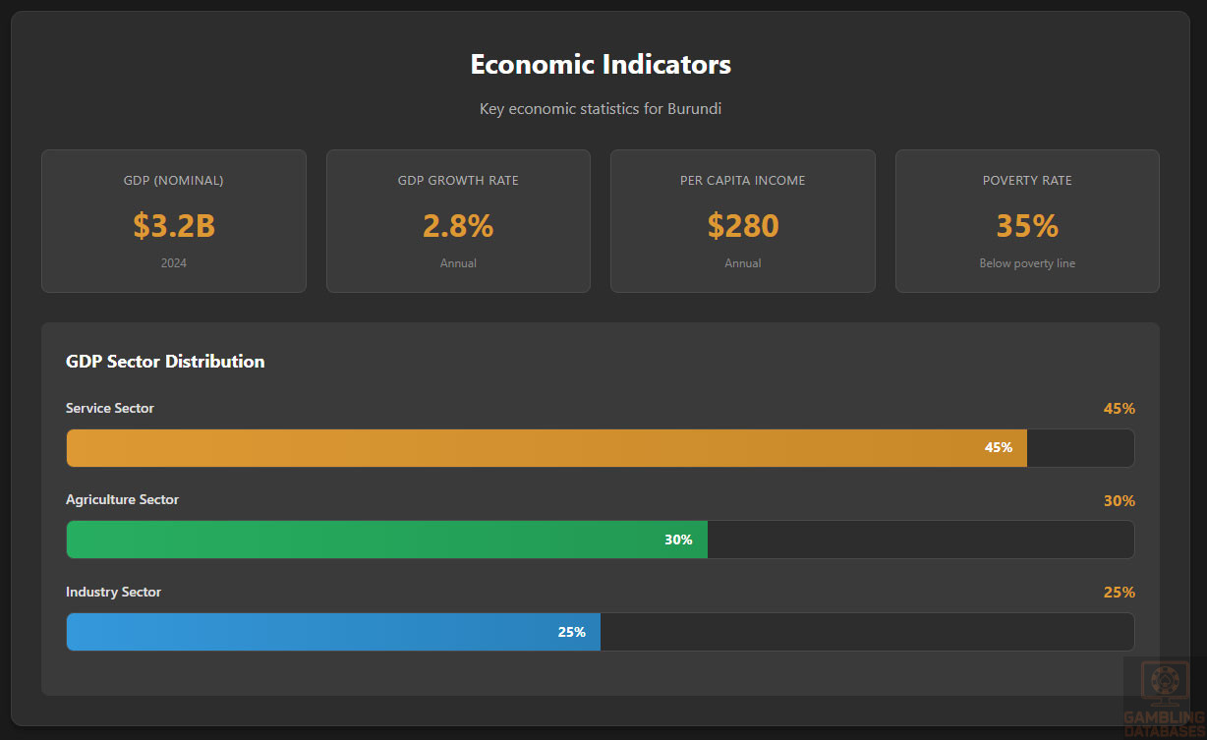Click the Per Capita Income card
Viewport: 1207px width, 740px height.
(x=742, y=221)
